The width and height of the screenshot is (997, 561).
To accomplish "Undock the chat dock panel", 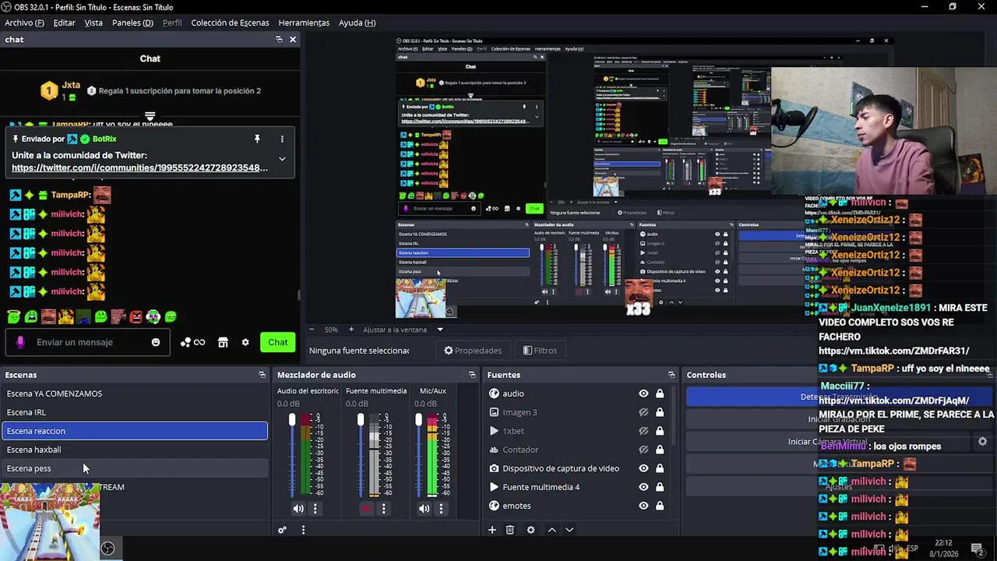I will [x=279, y=39].
